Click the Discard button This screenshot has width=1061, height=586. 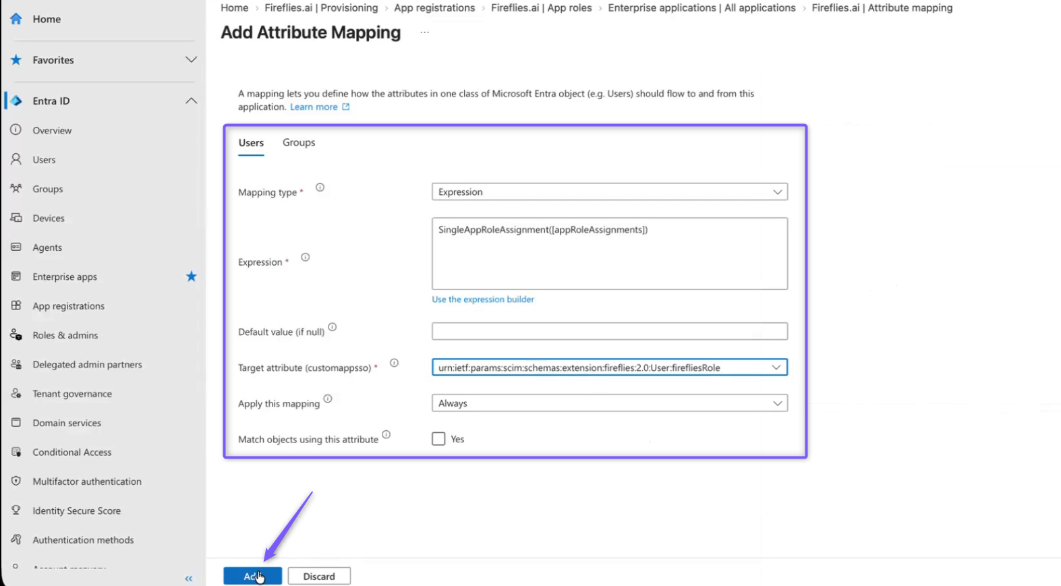[x=319, y=576]
